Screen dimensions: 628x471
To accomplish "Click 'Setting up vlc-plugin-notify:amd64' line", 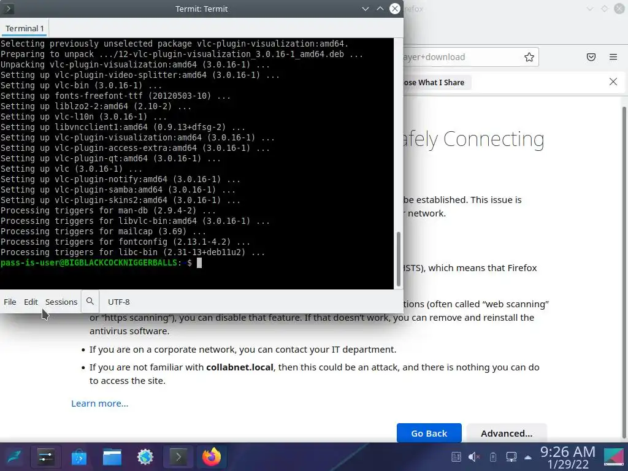I will (x=121, y=180).
